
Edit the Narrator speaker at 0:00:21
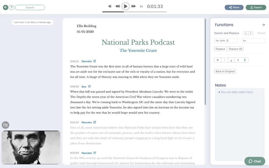pyautogui.click(x=95, y=61)
